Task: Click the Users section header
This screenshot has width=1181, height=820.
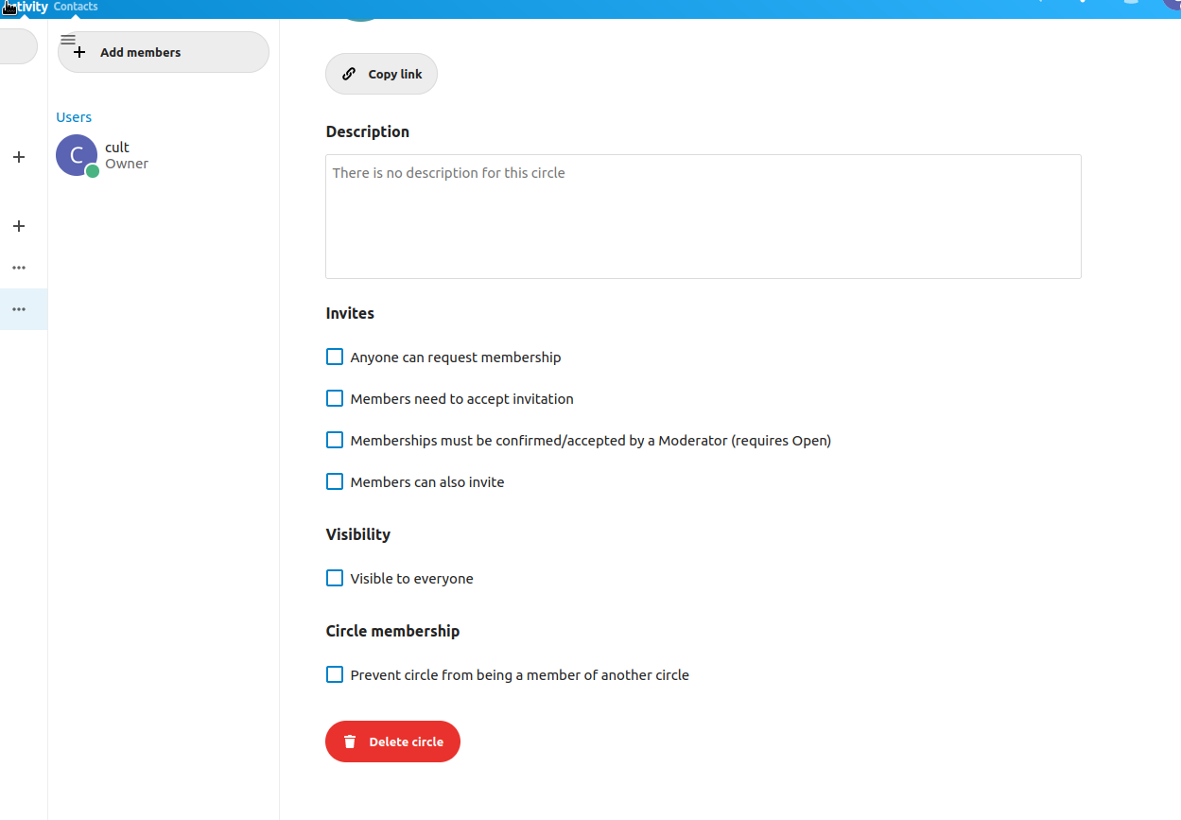Action: click(74, 117)
